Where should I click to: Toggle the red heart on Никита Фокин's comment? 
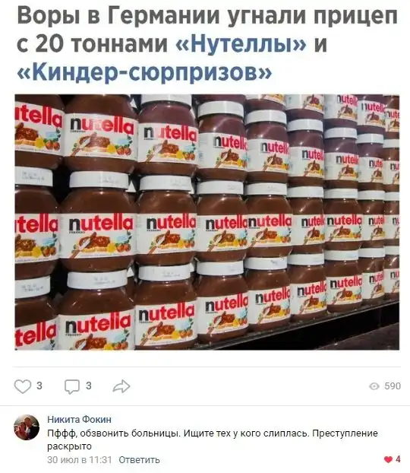(388, 459)
